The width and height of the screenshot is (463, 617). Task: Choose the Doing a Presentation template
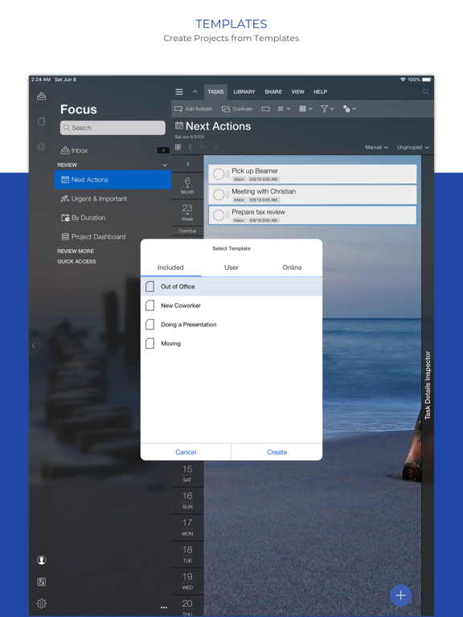click(231, 325)
